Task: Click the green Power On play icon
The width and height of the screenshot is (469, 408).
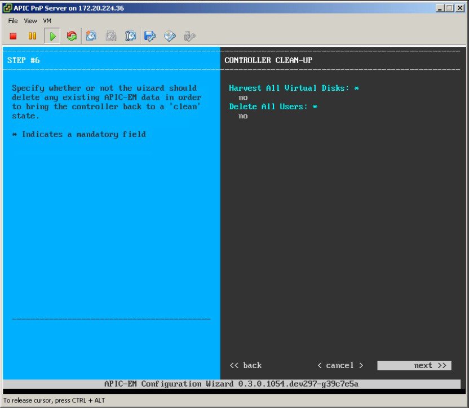Action: tap(52, 36)
